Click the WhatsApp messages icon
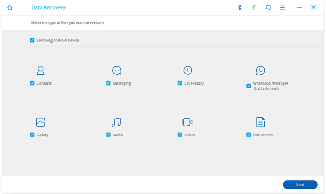Image resolution: width=326 pixels, height=194 pixels. tap(260, 71)
